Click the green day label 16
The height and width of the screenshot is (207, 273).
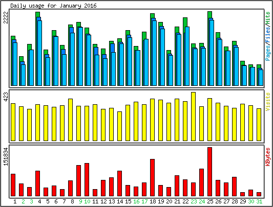click(x=136, y=201)
